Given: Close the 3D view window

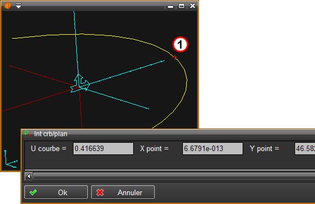Looking at the screenshot, I should [x=192, y=6].
